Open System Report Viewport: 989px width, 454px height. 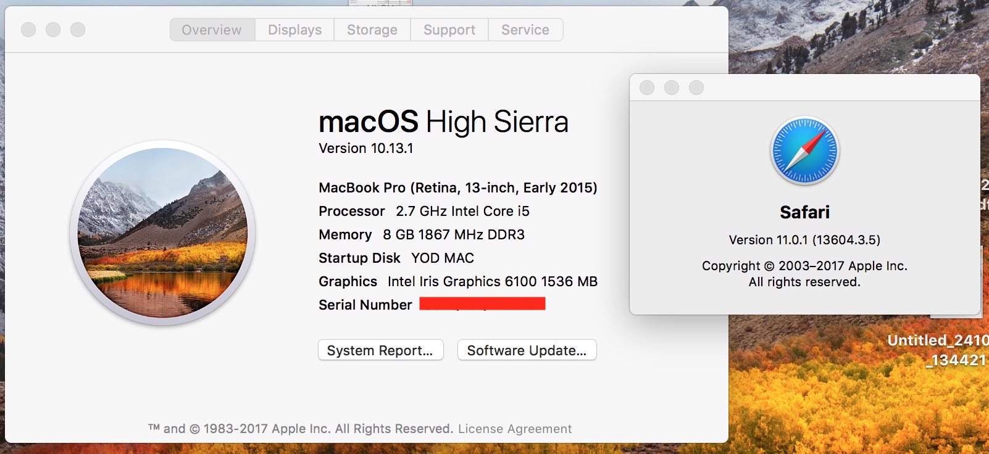click(380, 350)
